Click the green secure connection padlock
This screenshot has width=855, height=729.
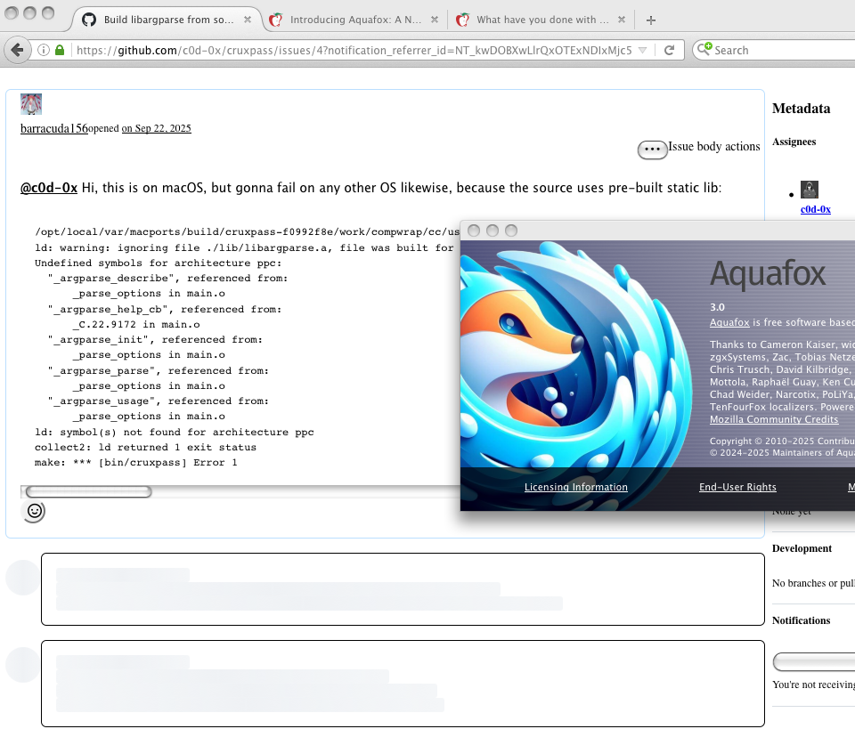[x=60, y=50]
